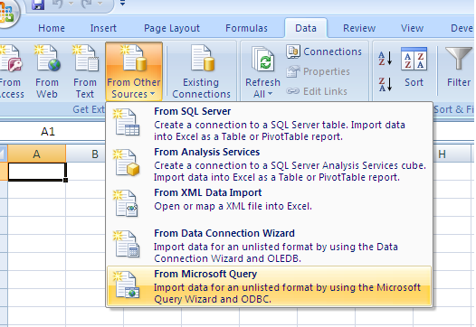Click the Properties button
This screenshot has width=476, height=327.
click(x=319, y=71)
